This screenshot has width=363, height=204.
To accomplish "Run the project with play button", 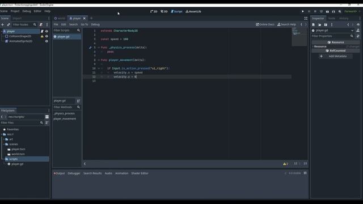I will point(302,11).
